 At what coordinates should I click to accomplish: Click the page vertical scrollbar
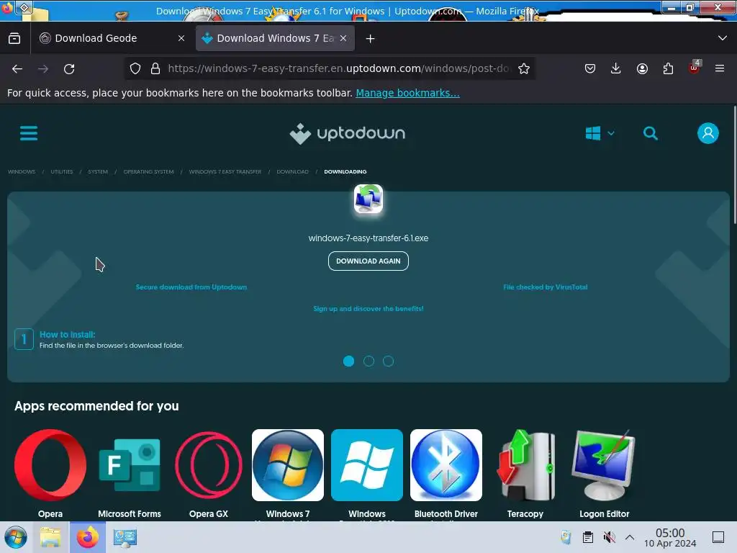click(x=734, y=166)
